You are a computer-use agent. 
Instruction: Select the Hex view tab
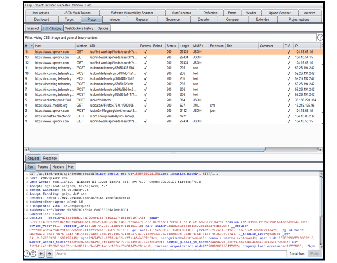click(x=71, y=167)
